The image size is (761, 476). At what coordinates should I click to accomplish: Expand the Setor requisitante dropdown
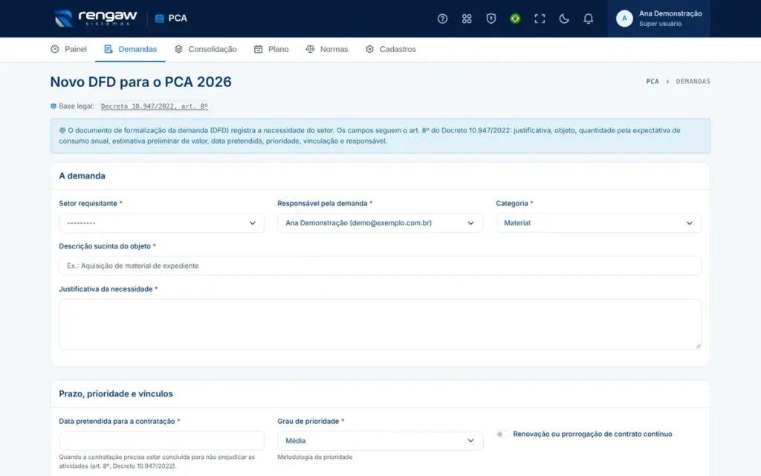[x=161, y=223]
